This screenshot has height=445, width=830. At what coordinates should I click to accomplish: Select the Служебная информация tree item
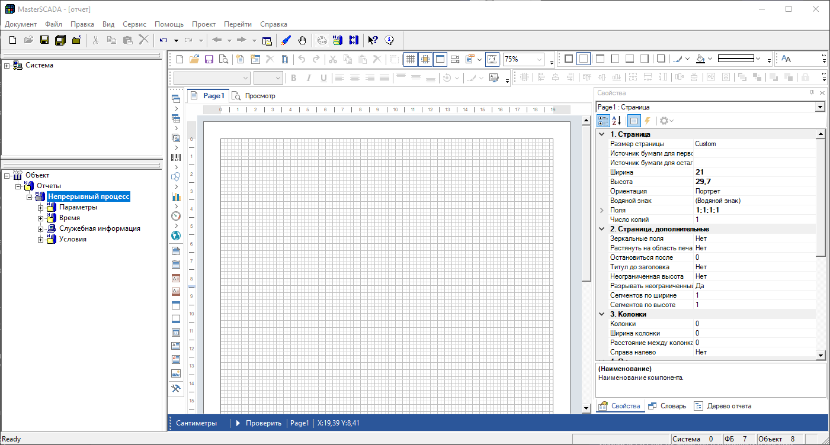click(100, 228)
